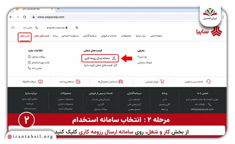Click the www.saipacorp.com address bar
This screenshot has height=144, width=235.
click(x=51, y=17)
